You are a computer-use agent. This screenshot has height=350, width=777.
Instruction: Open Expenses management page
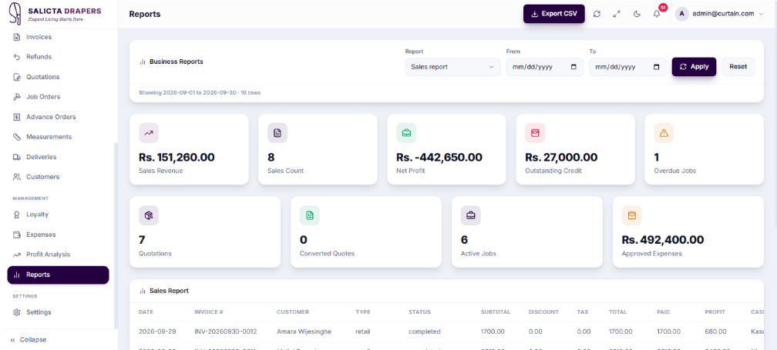(x=58, y=235)
